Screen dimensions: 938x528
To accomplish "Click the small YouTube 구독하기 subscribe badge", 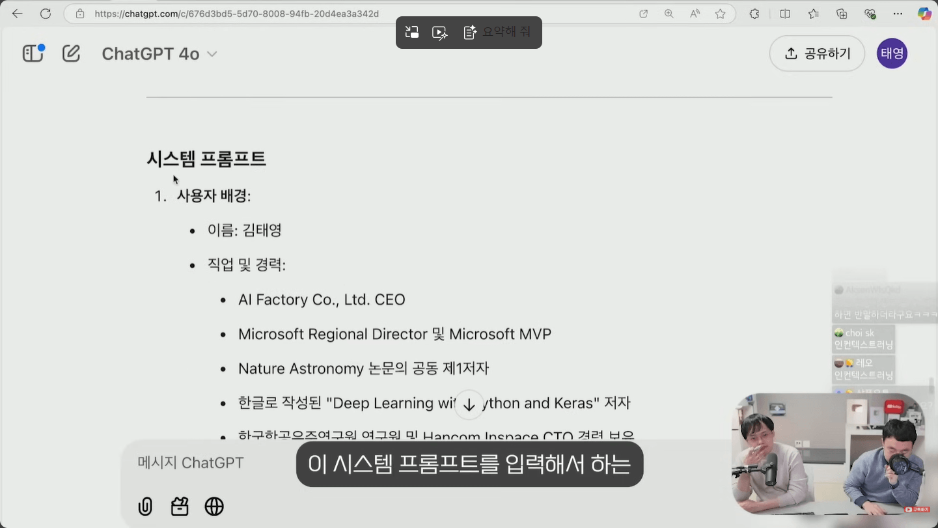I will click(x=916, y=510).
